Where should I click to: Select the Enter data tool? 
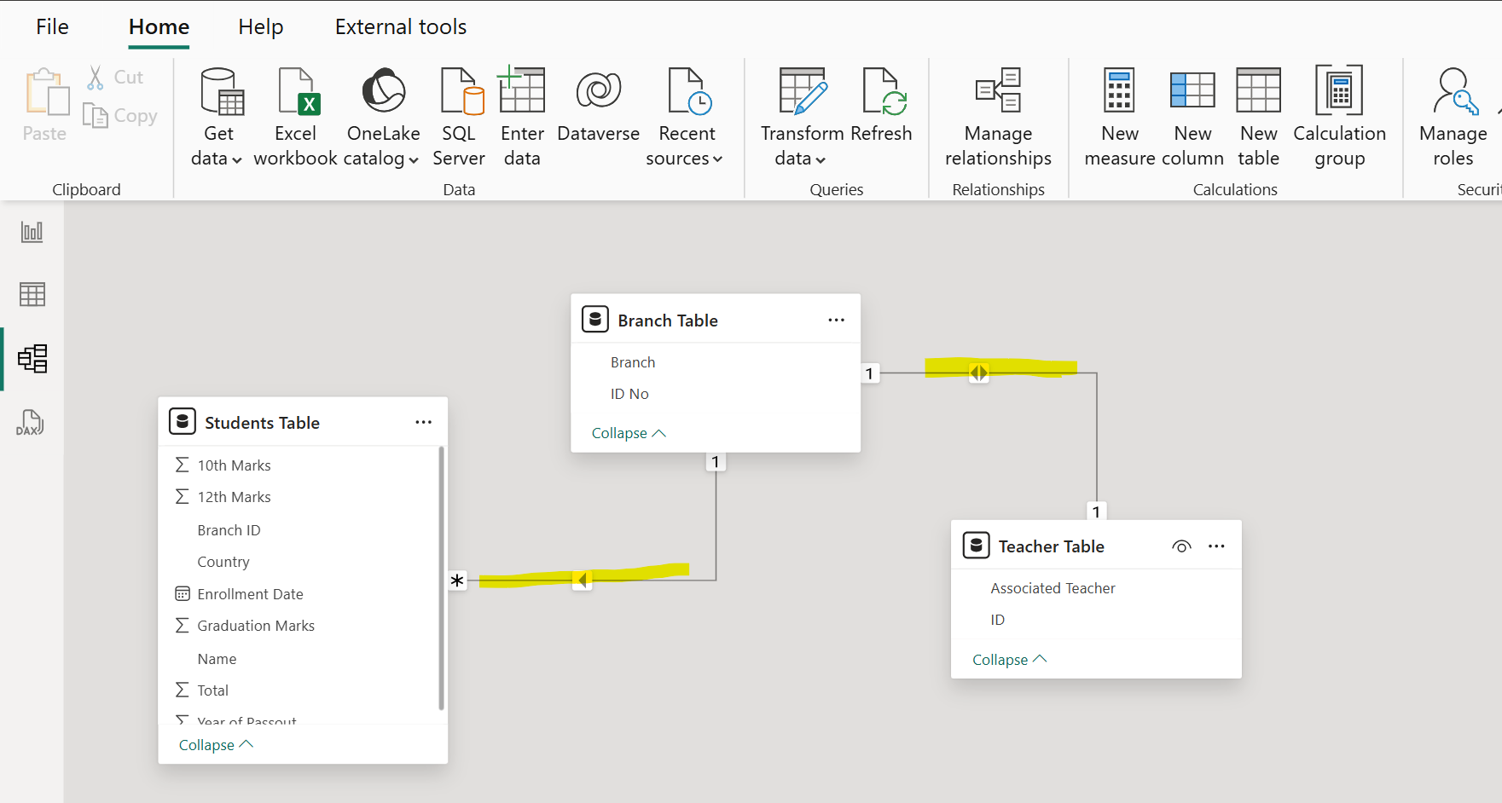pos(521,115)
